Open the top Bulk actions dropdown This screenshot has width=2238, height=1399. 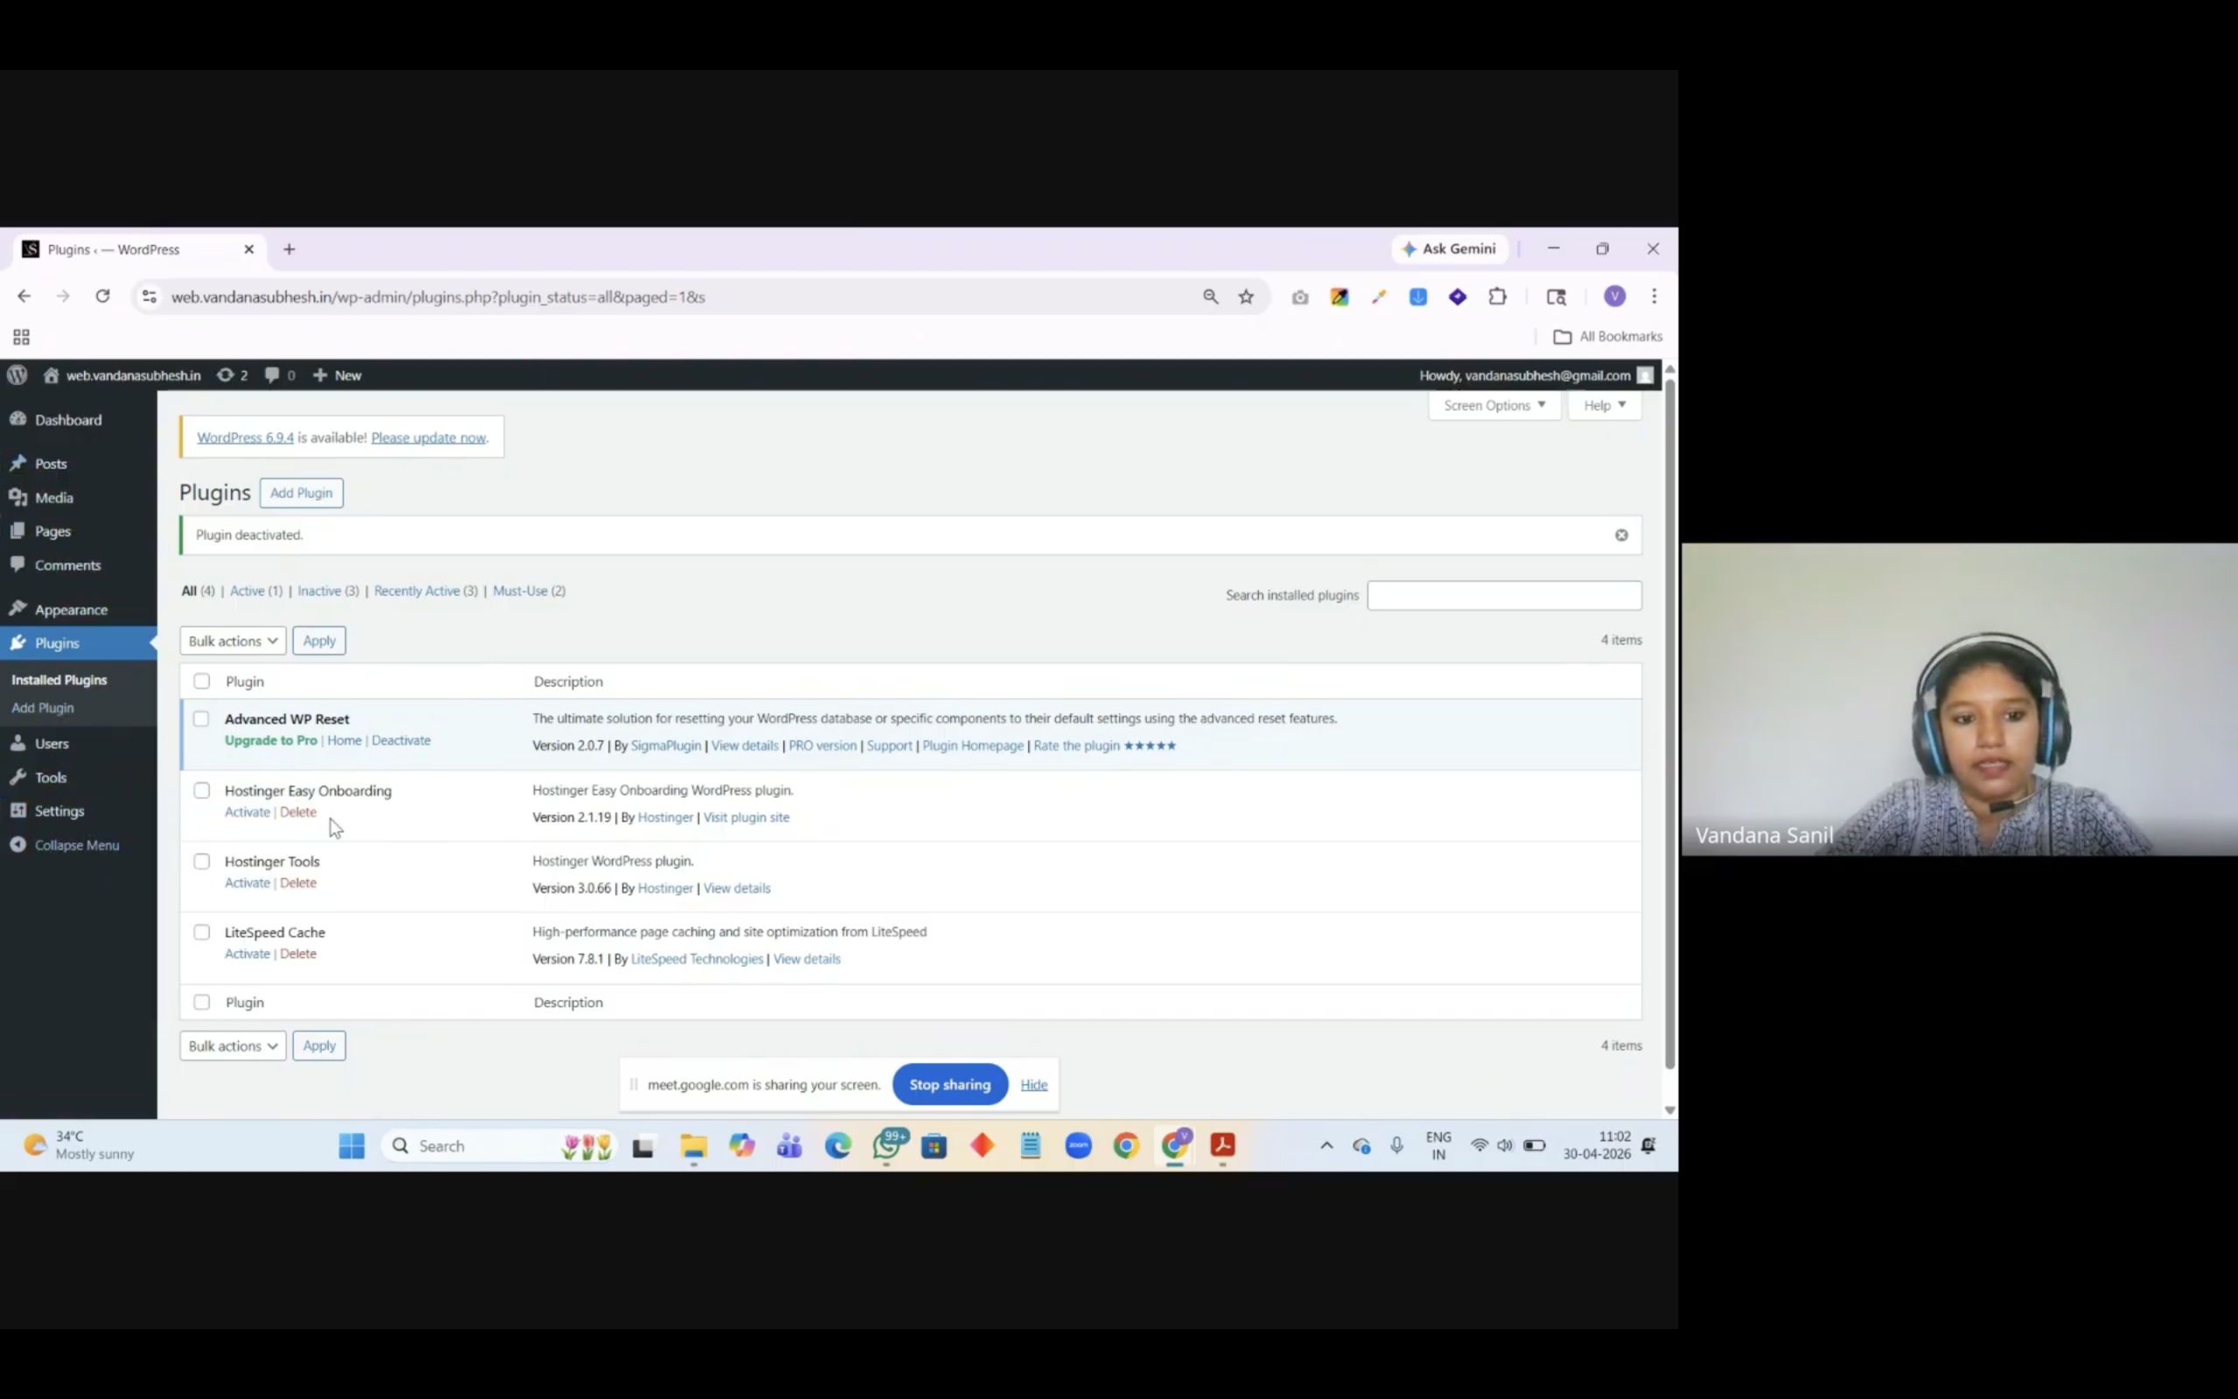coord(233,640)
